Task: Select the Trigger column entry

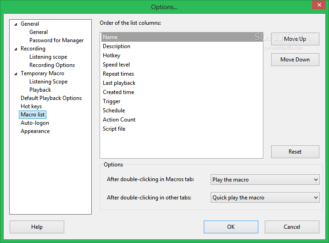Action: point(182,101)
